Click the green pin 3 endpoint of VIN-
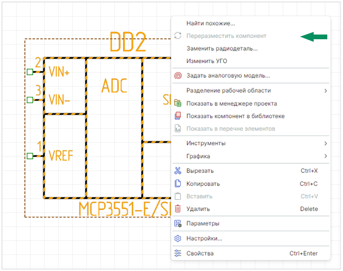 (x=30, y=100)
